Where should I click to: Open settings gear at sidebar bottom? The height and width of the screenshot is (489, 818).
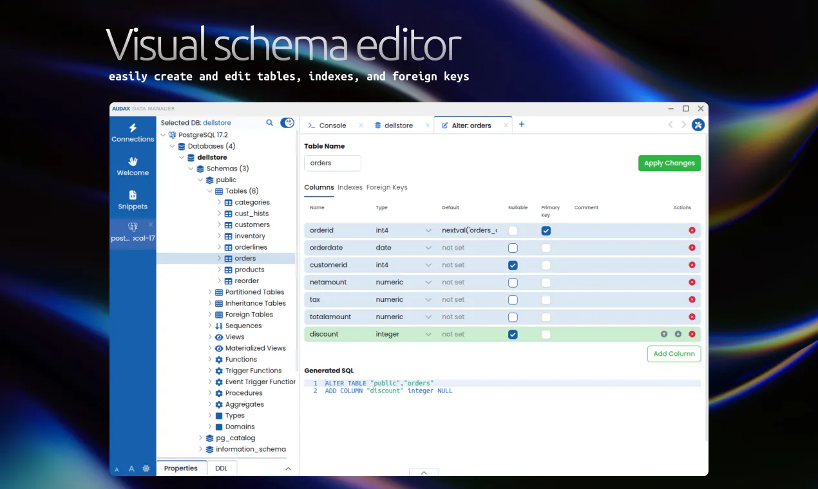pyautogui.click(x=146, y=468)
